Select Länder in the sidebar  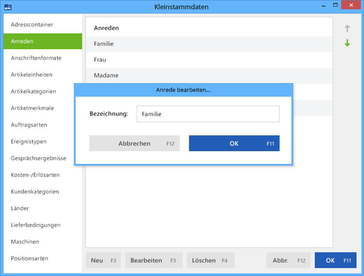pos(42,209)
